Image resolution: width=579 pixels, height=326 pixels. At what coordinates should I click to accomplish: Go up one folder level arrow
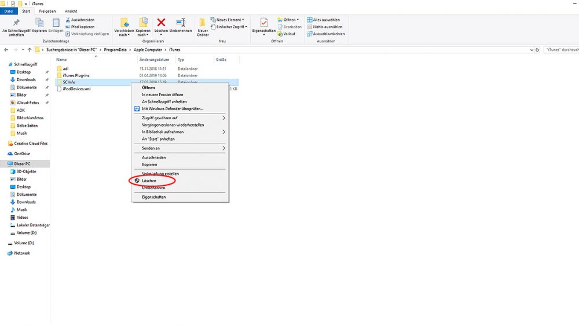(x=30, y=50)
